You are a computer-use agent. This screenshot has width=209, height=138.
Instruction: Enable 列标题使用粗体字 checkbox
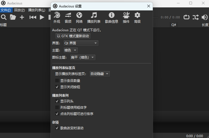(x=57, y=107)
